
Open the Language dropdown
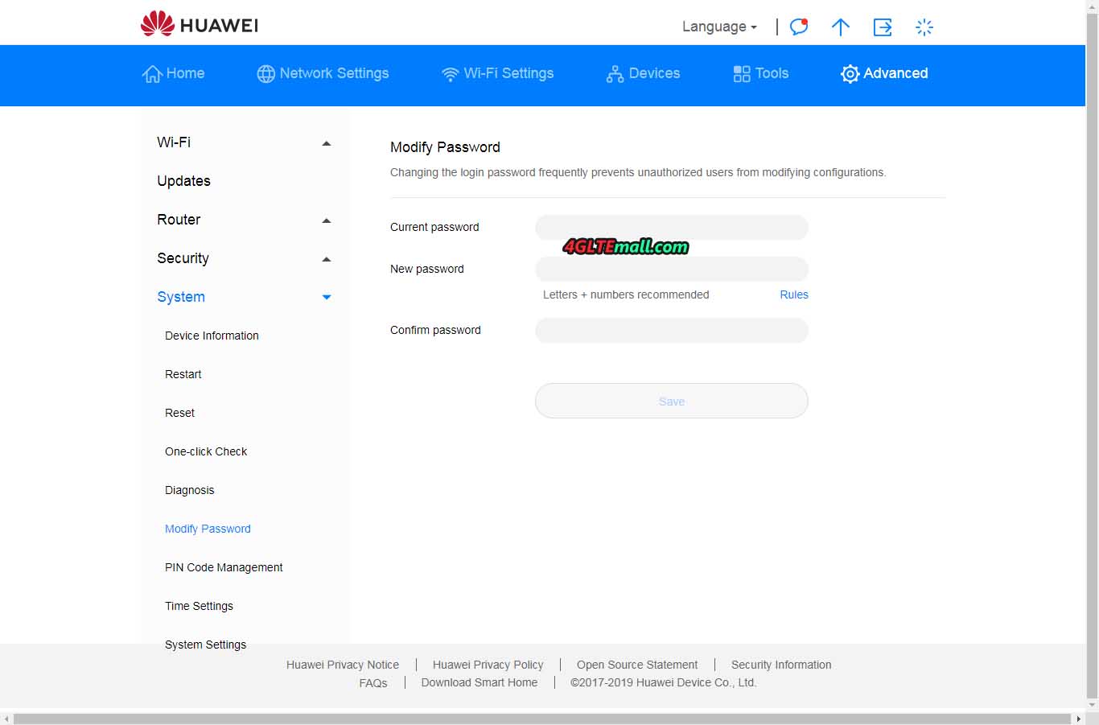[x=718, y=27]
